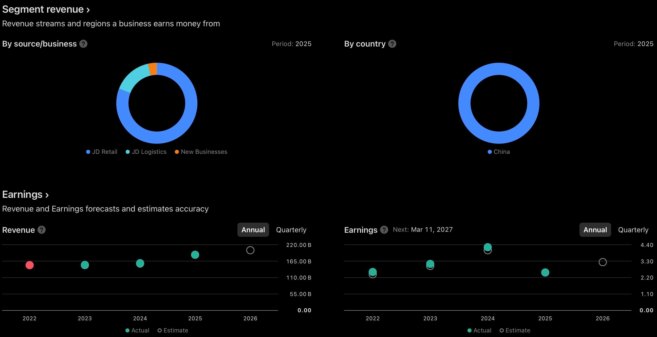Select Annual button on Earnings chart

coord(595,230)
